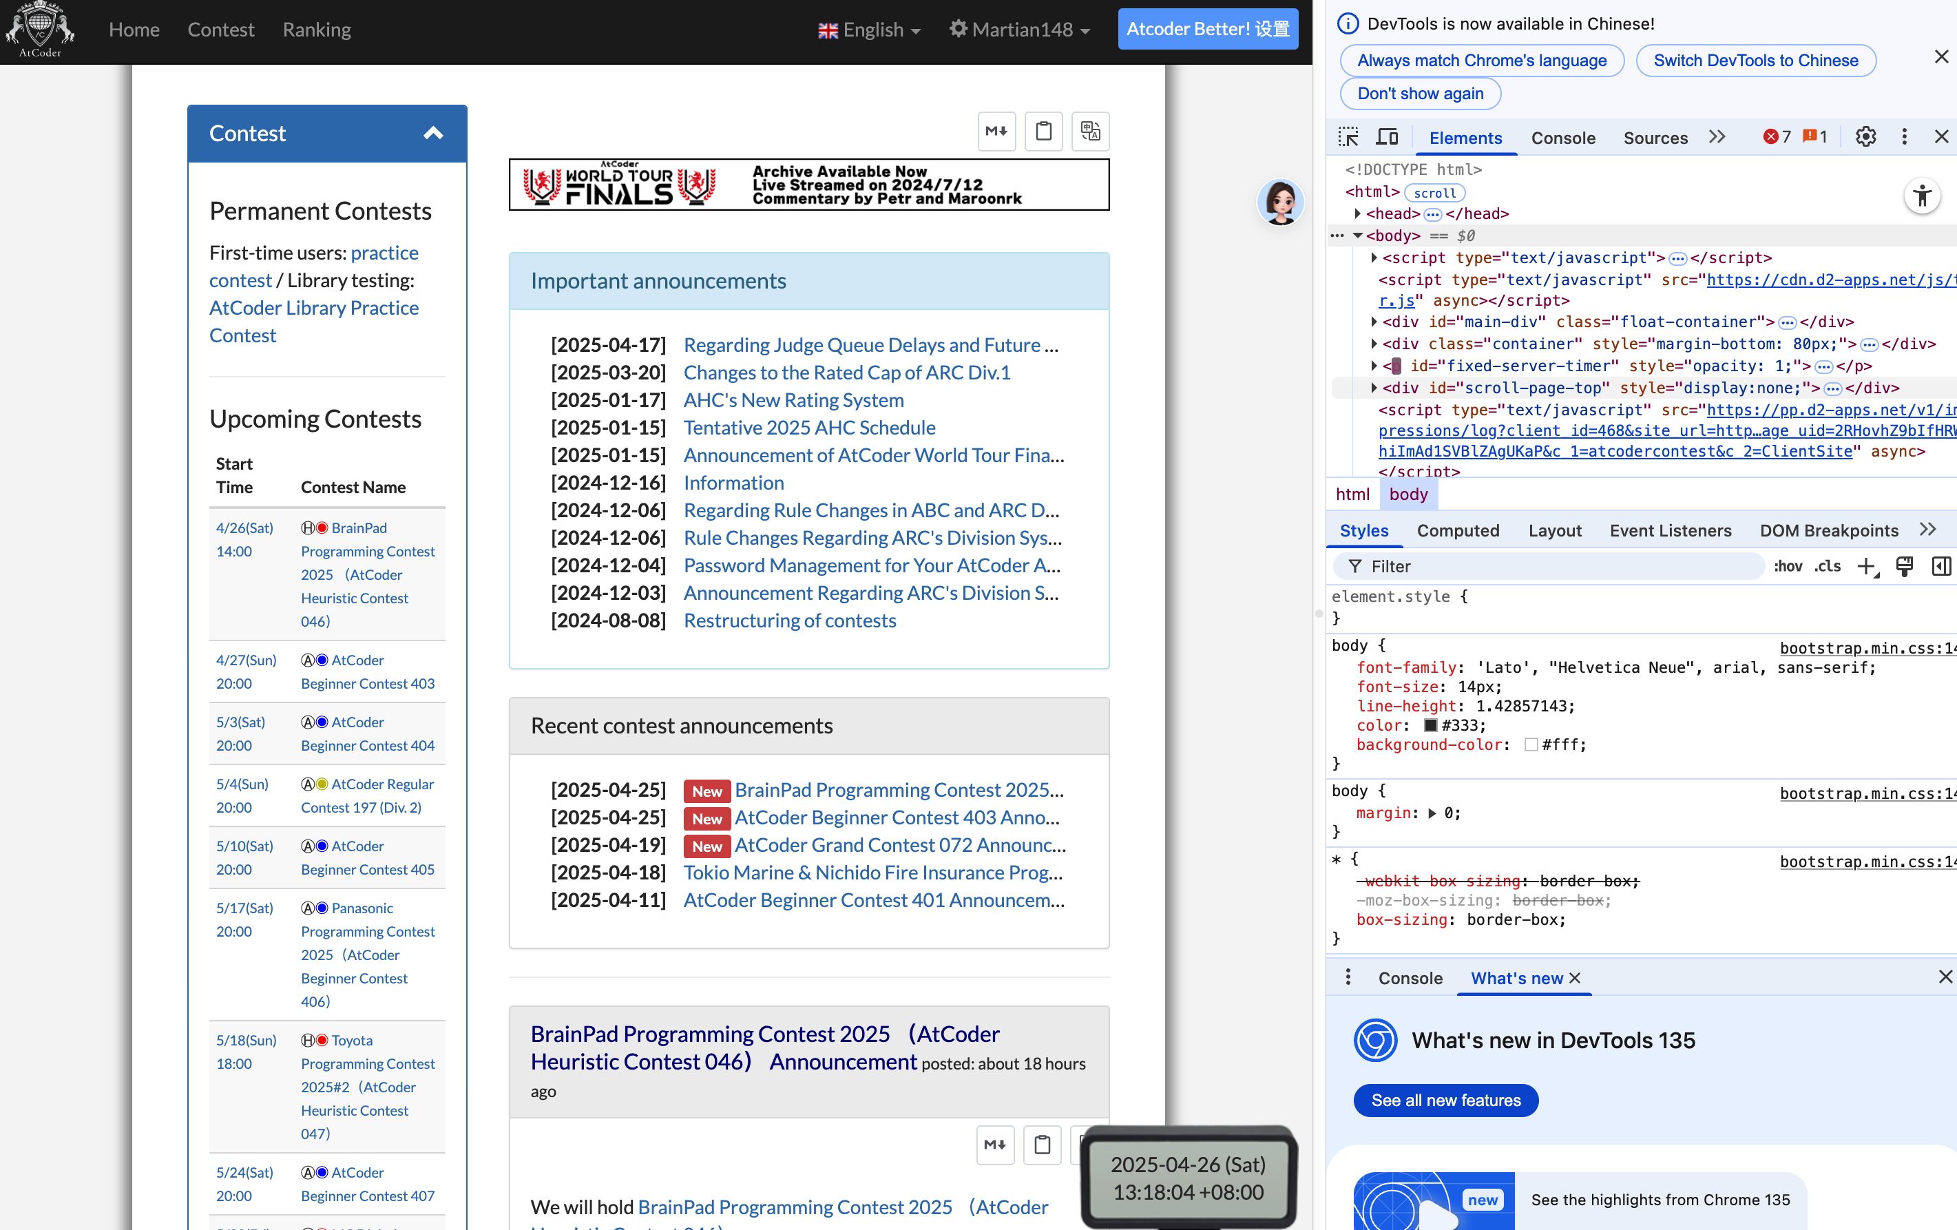The image size is (1957, 1230).
Task: Collapse the Contest sidebar panel chevron
Action: coord(433,134)
